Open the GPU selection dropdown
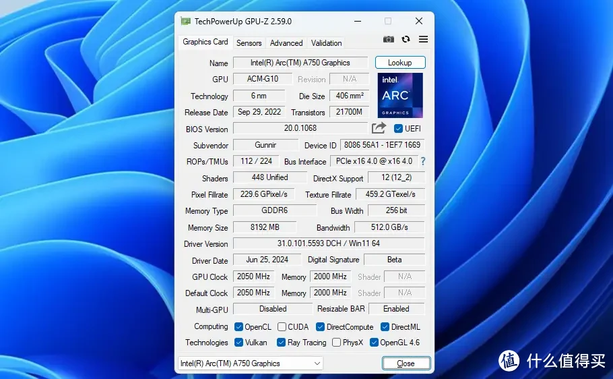 (x=250, y=363)
